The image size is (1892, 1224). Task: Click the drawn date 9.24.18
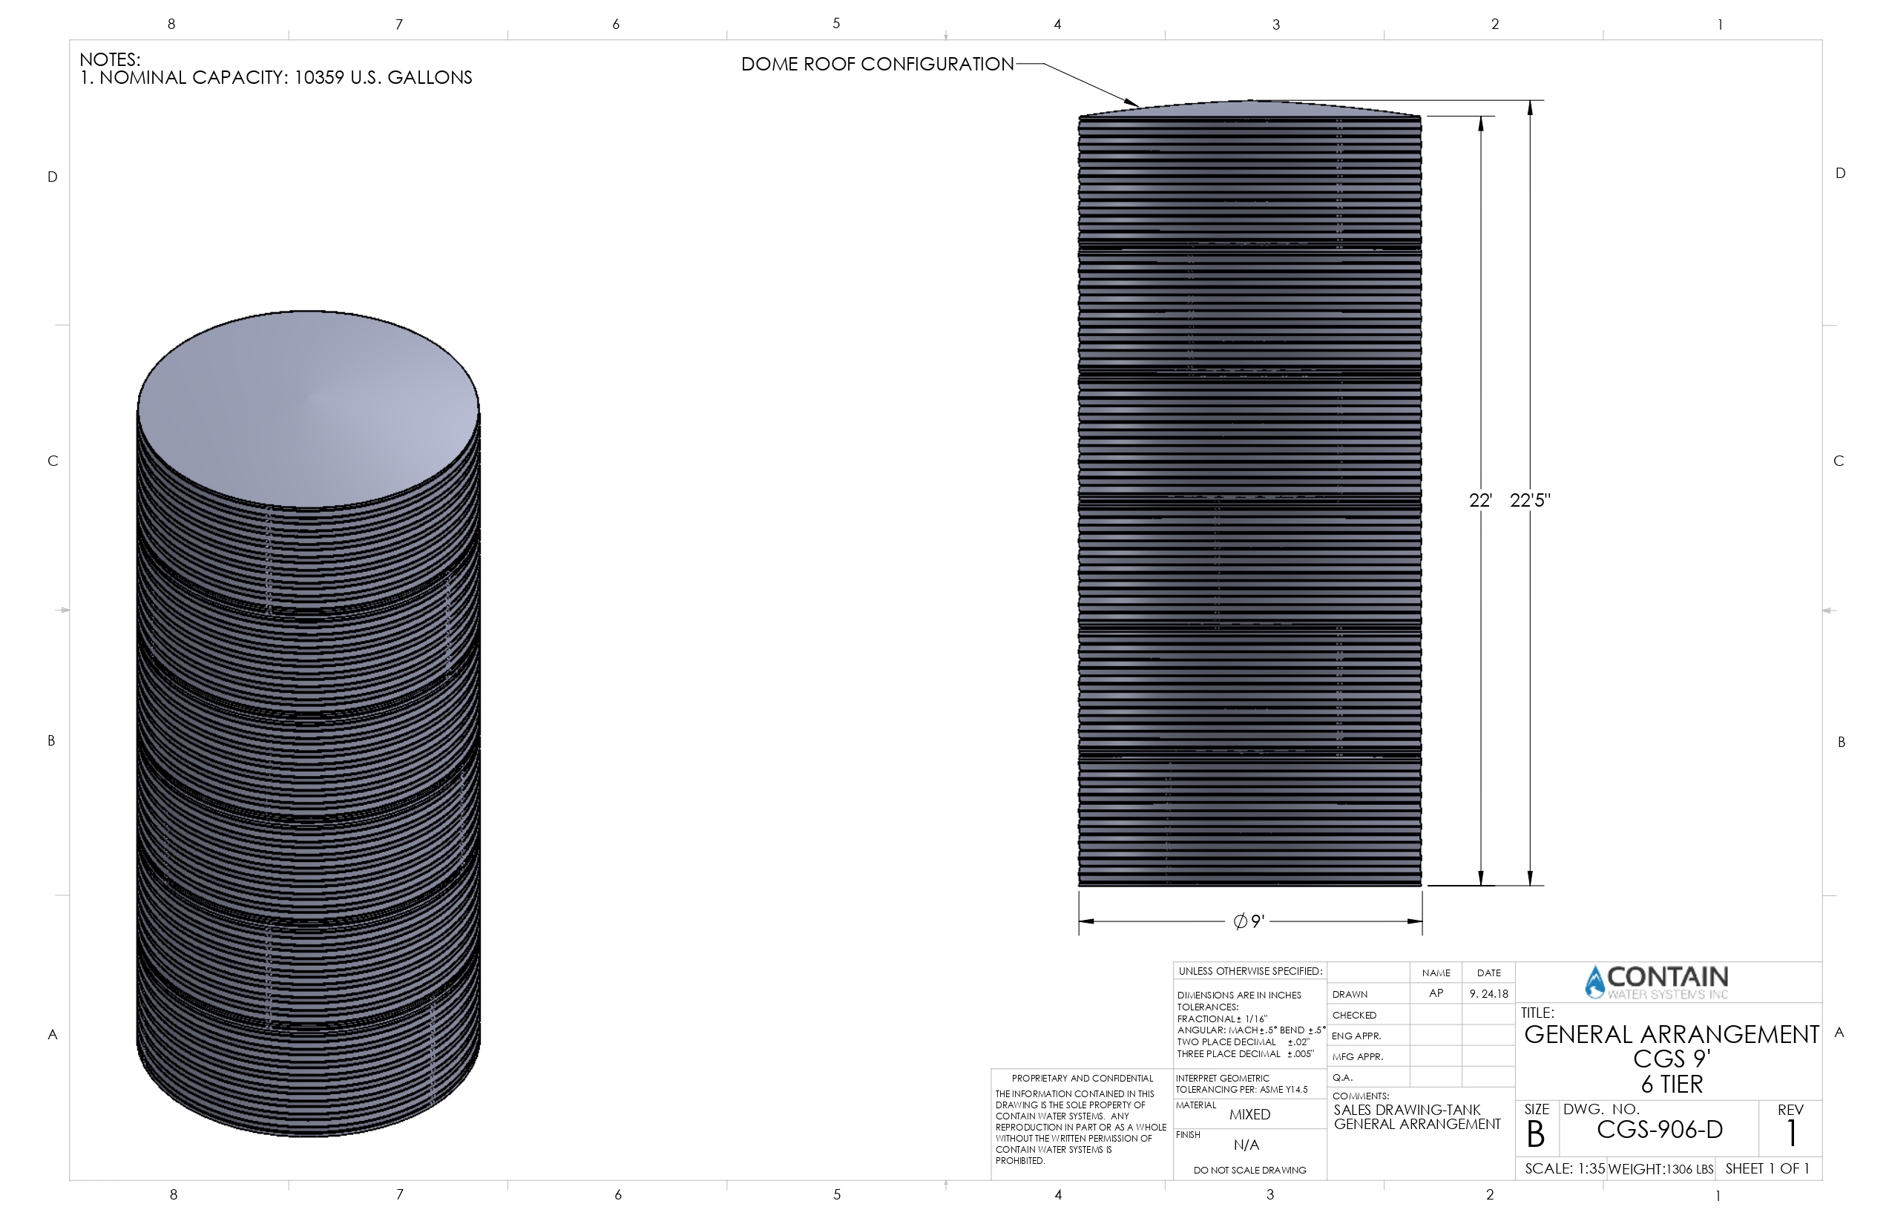[1489, 993]
